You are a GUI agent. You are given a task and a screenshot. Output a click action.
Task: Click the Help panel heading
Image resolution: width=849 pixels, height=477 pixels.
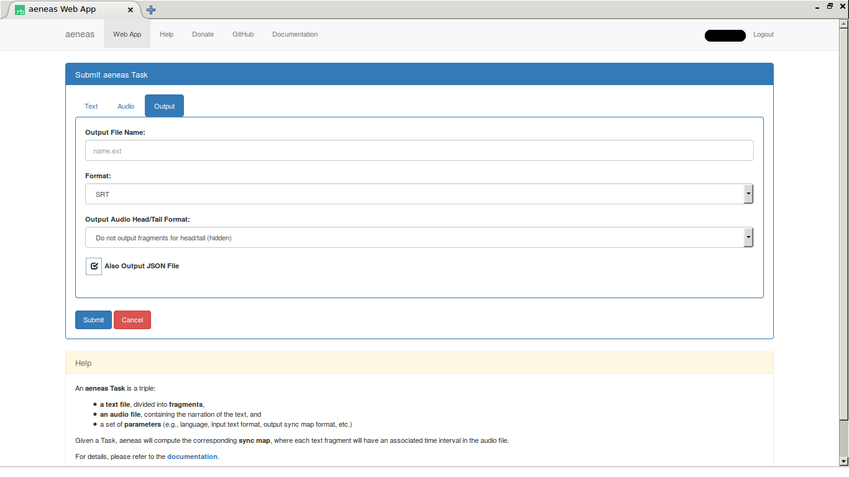click(x=420, y=363)
